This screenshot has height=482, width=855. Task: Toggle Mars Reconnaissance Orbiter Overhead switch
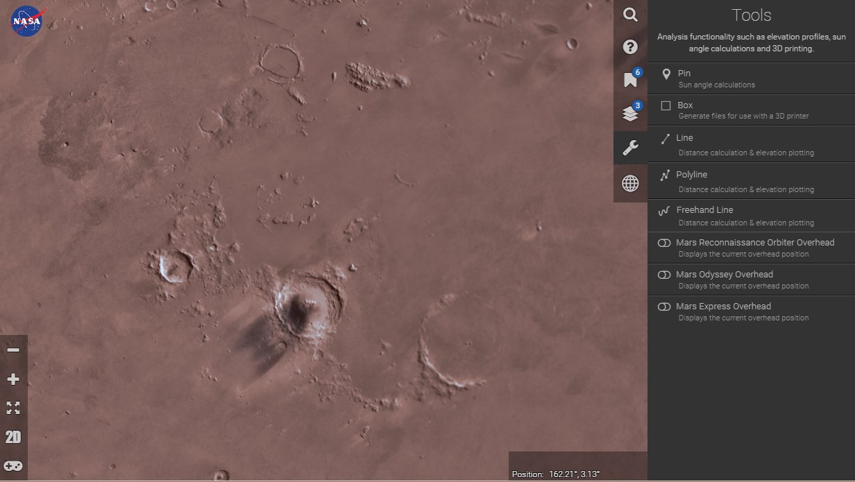(664, 243)
